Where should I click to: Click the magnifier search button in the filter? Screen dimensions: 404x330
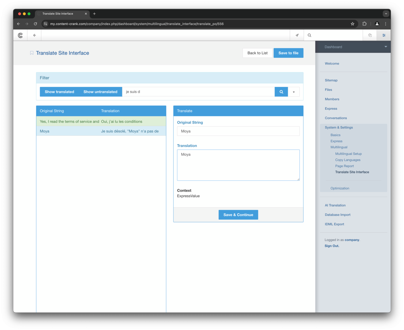coord(281,92)
